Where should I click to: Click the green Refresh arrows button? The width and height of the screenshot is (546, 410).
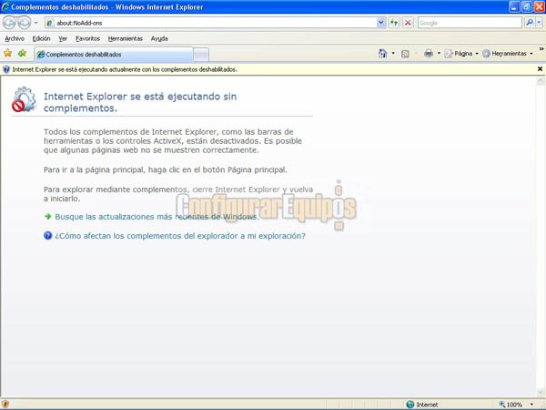(x=394, y=23)
